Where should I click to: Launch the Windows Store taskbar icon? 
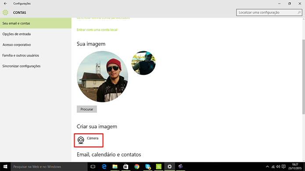coord(126,167)
